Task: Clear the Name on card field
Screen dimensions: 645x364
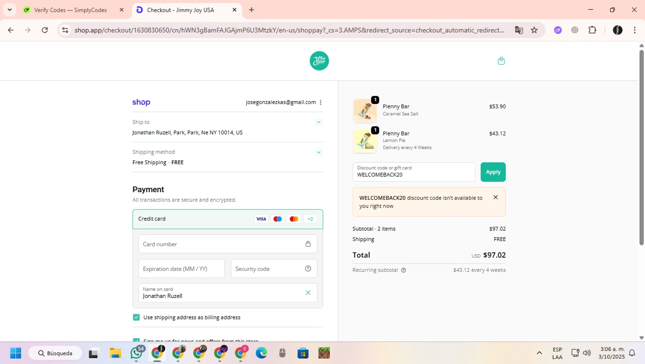Action: 308,293
